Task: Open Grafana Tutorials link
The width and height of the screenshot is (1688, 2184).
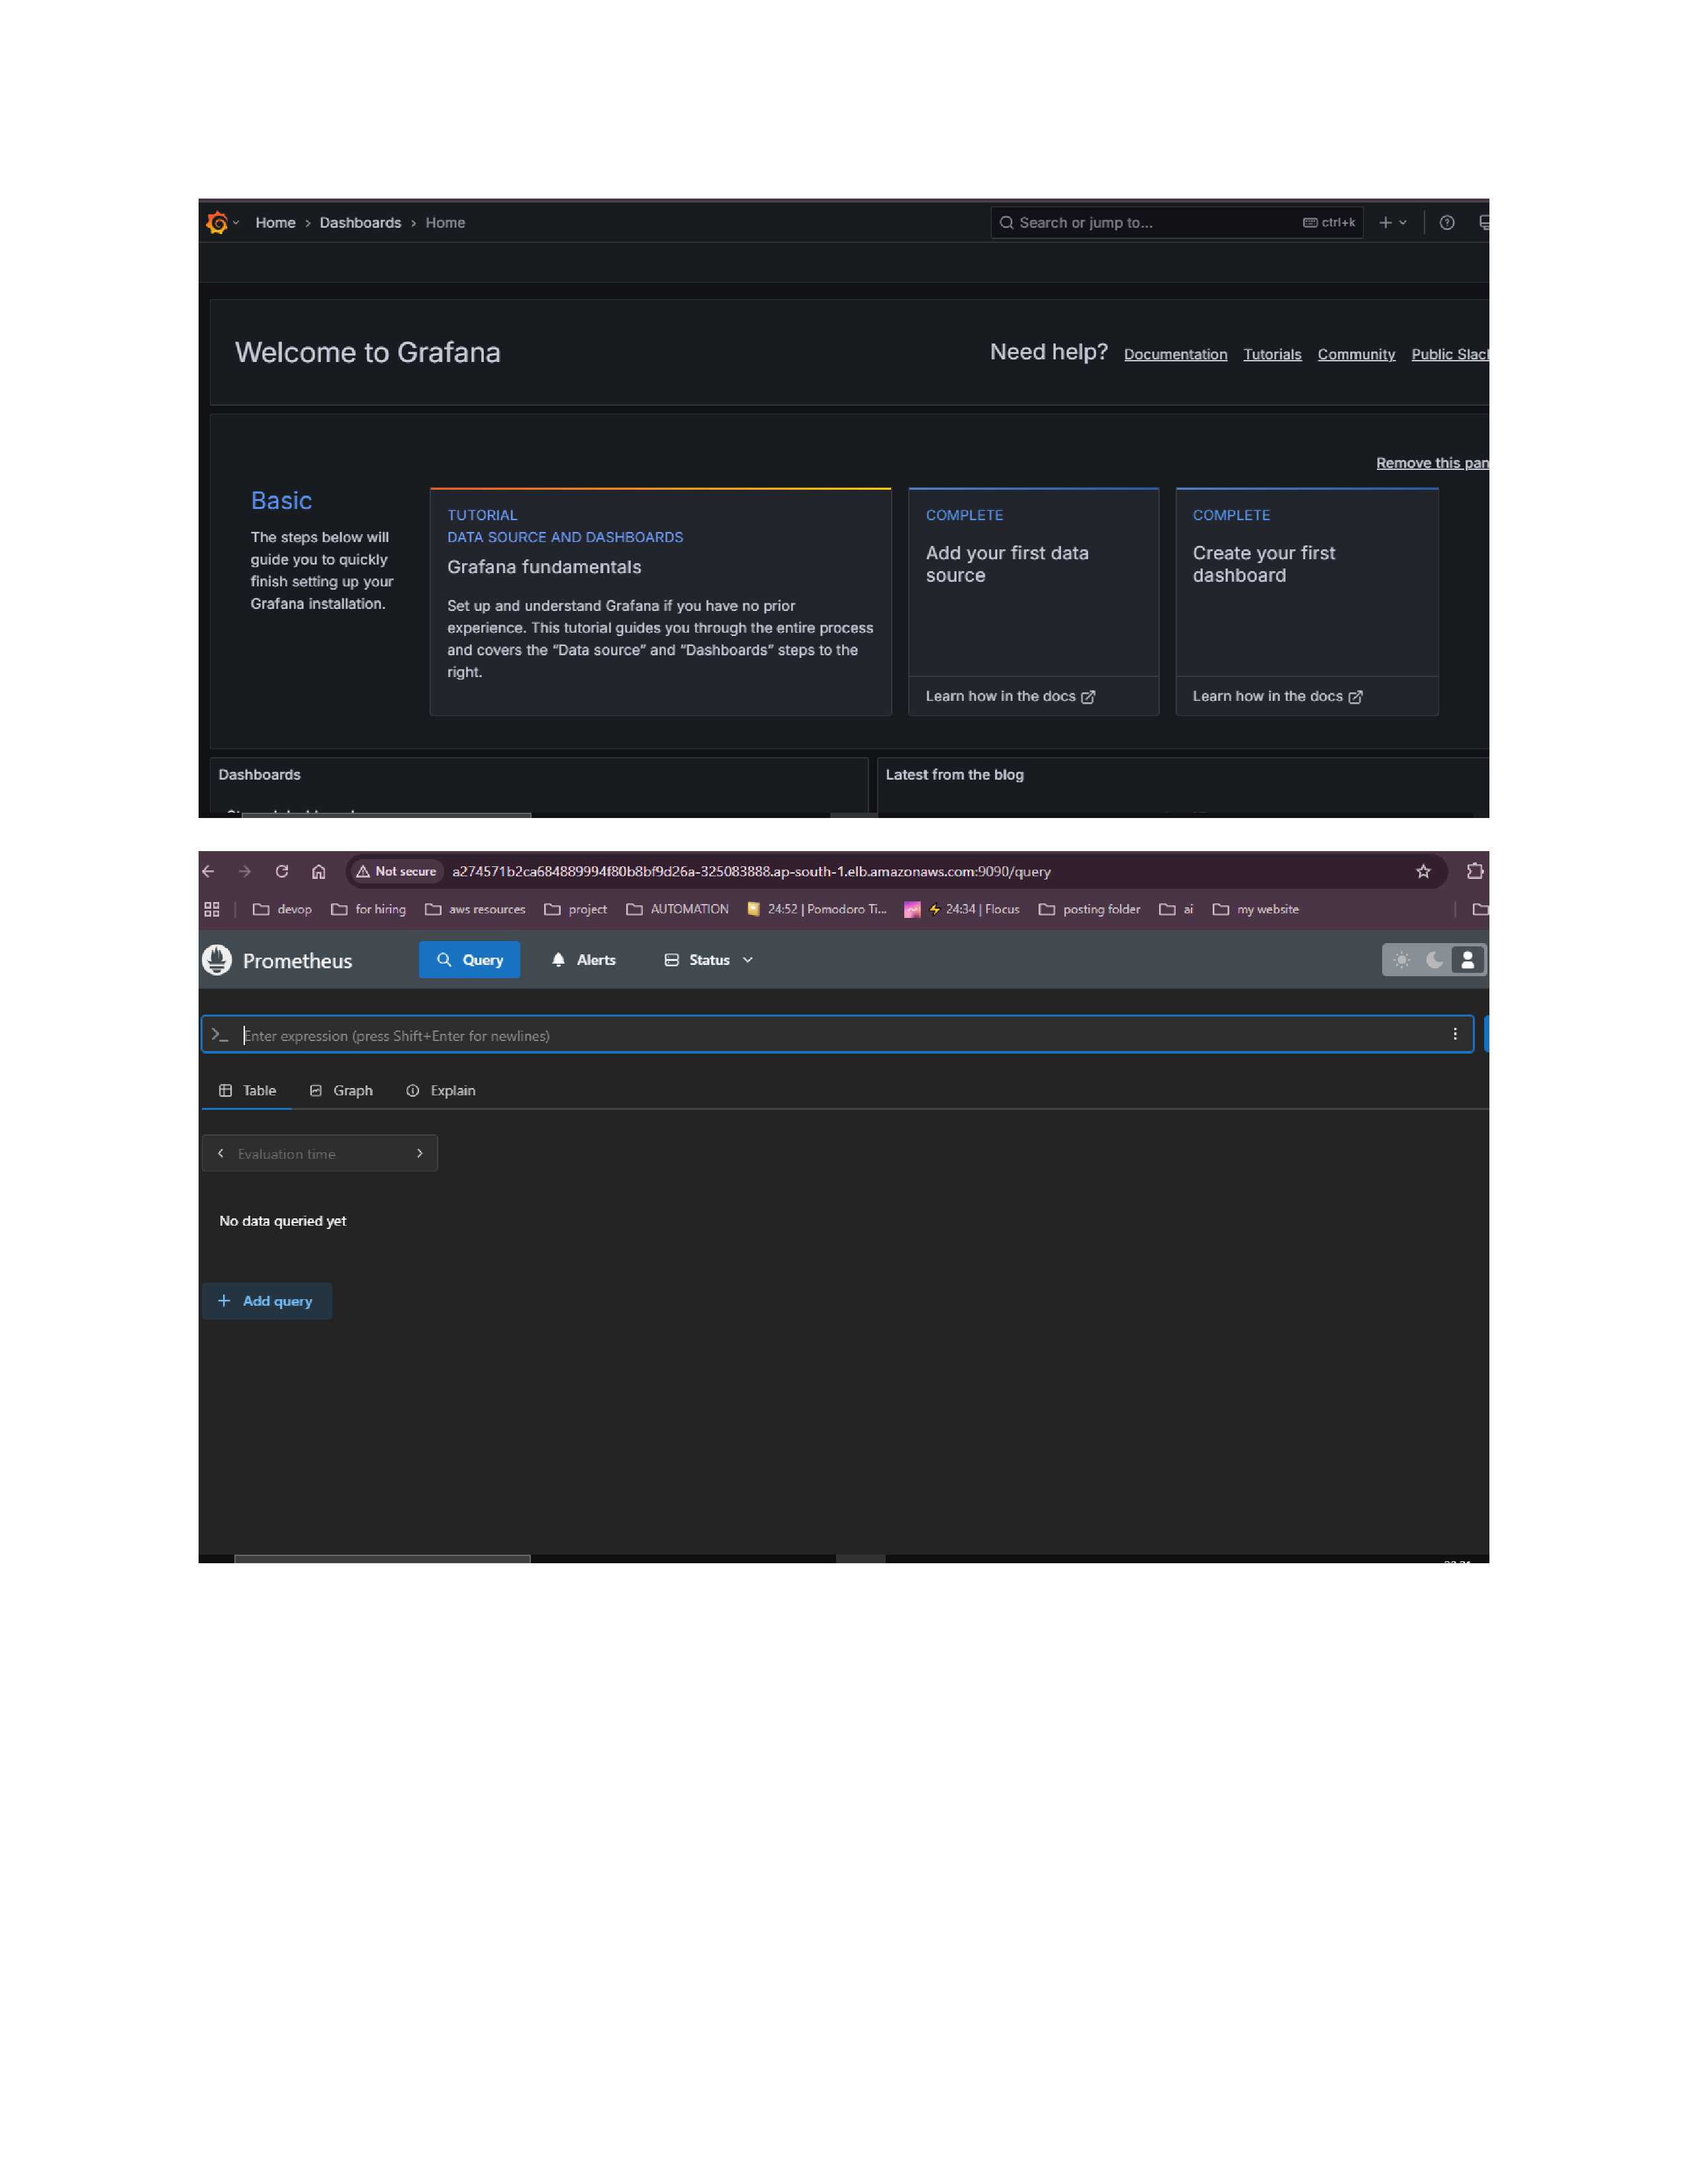Action: pos(1272,354)
